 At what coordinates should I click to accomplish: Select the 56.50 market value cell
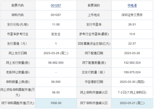(56, 92)
